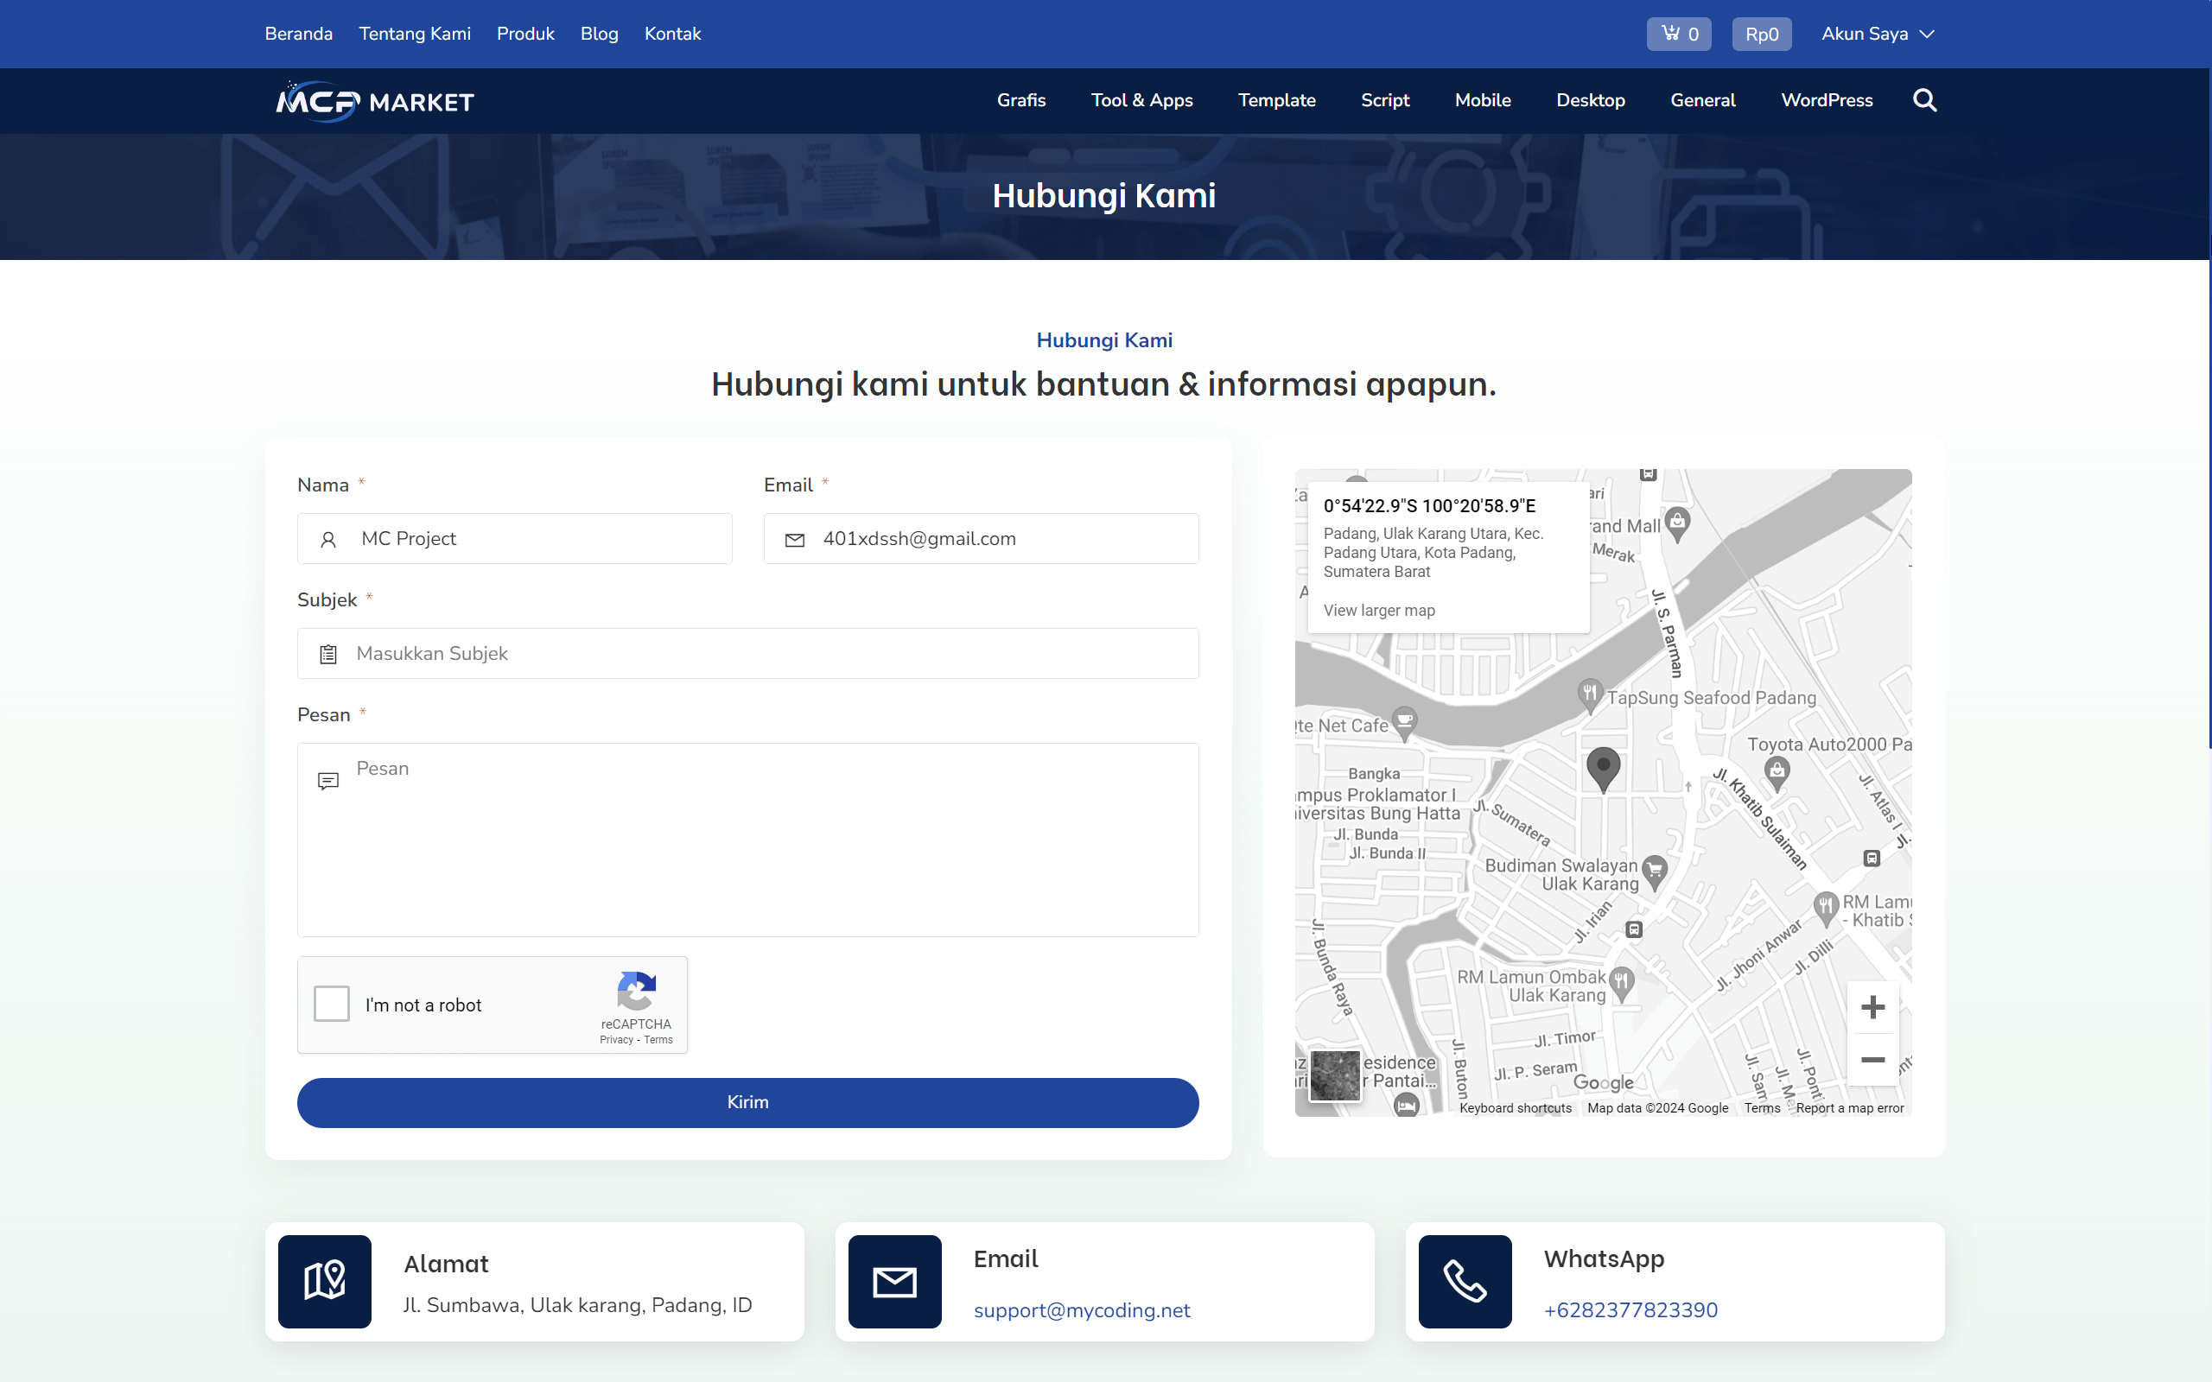Open the View larger map link

1378,610
